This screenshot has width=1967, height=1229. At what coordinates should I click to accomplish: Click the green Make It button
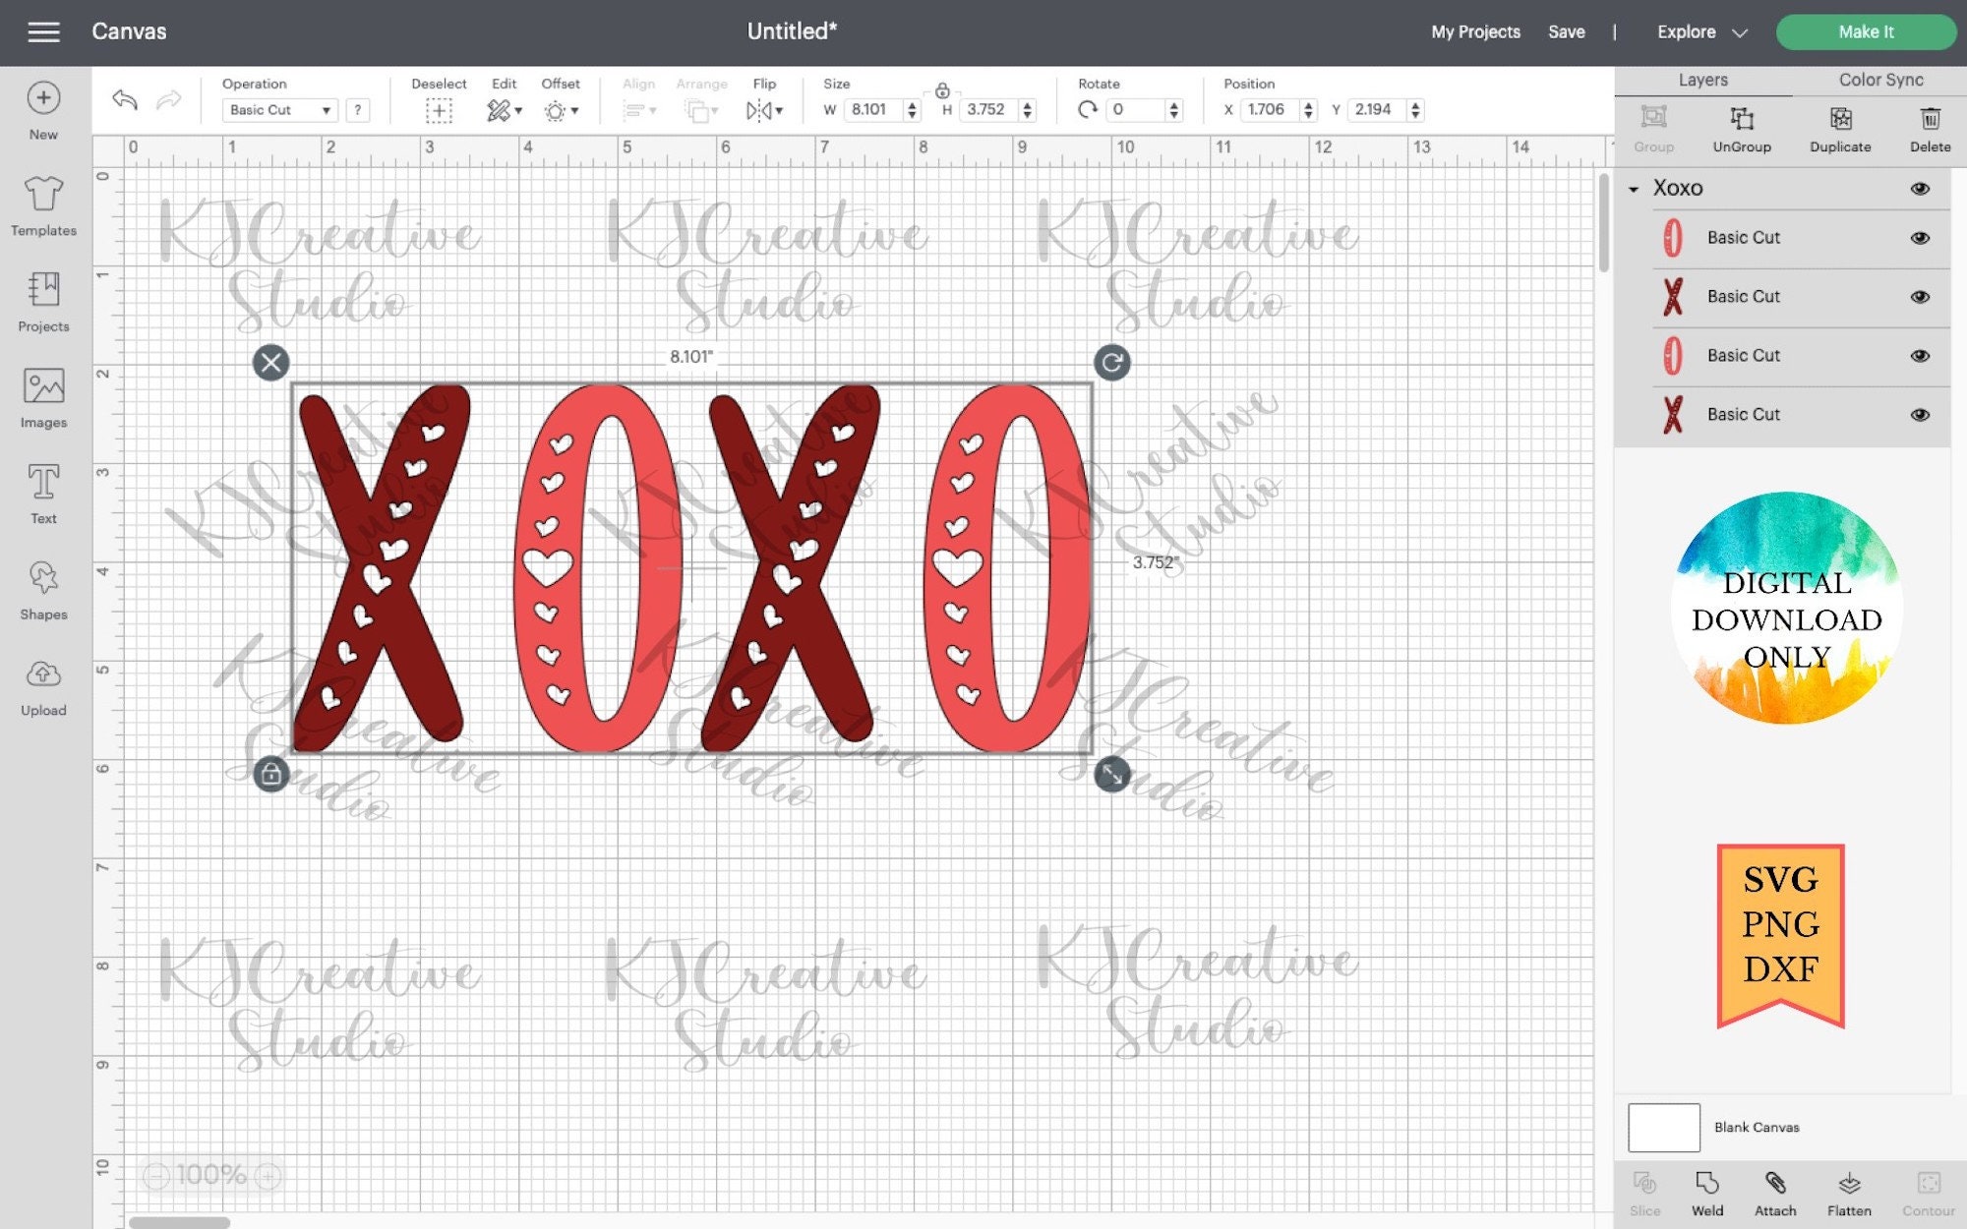[x=1866, y=31]
